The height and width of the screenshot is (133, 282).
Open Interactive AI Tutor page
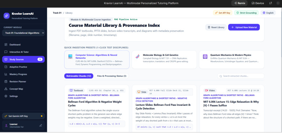coord(23,52)
